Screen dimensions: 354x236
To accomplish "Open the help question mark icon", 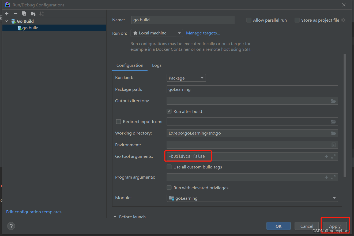I will [11, 226].
